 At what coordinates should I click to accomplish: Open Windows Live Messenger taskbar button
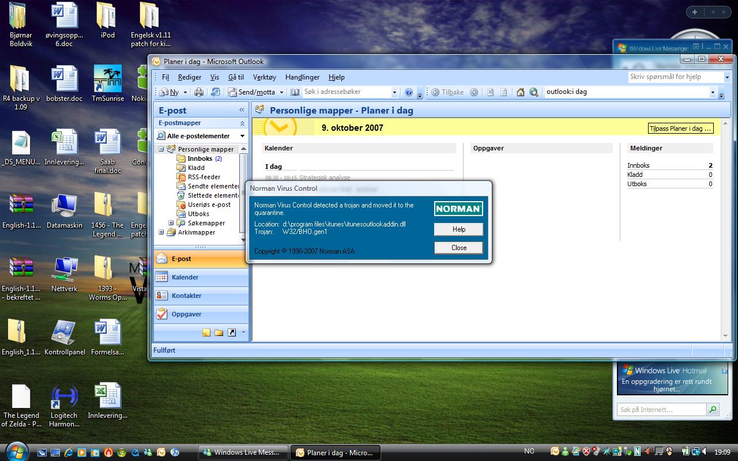242,452
